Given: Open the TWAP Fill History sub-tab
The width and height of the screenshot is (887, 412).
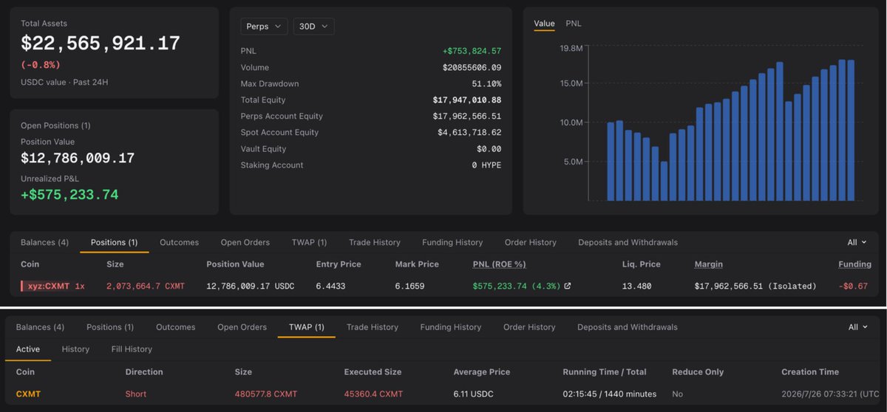Looking at the screenshot, I should [x=132, y=349].
